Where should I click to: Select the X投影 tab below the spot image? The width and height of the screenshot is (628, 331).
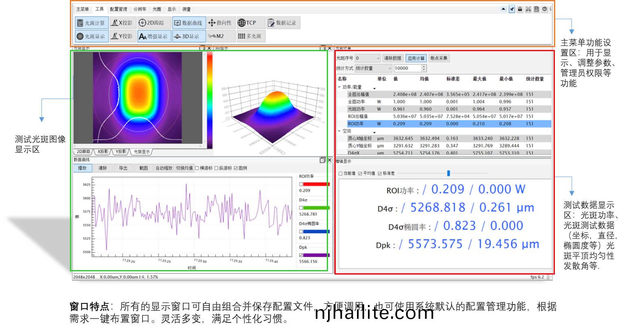click(x=102, y=151)
